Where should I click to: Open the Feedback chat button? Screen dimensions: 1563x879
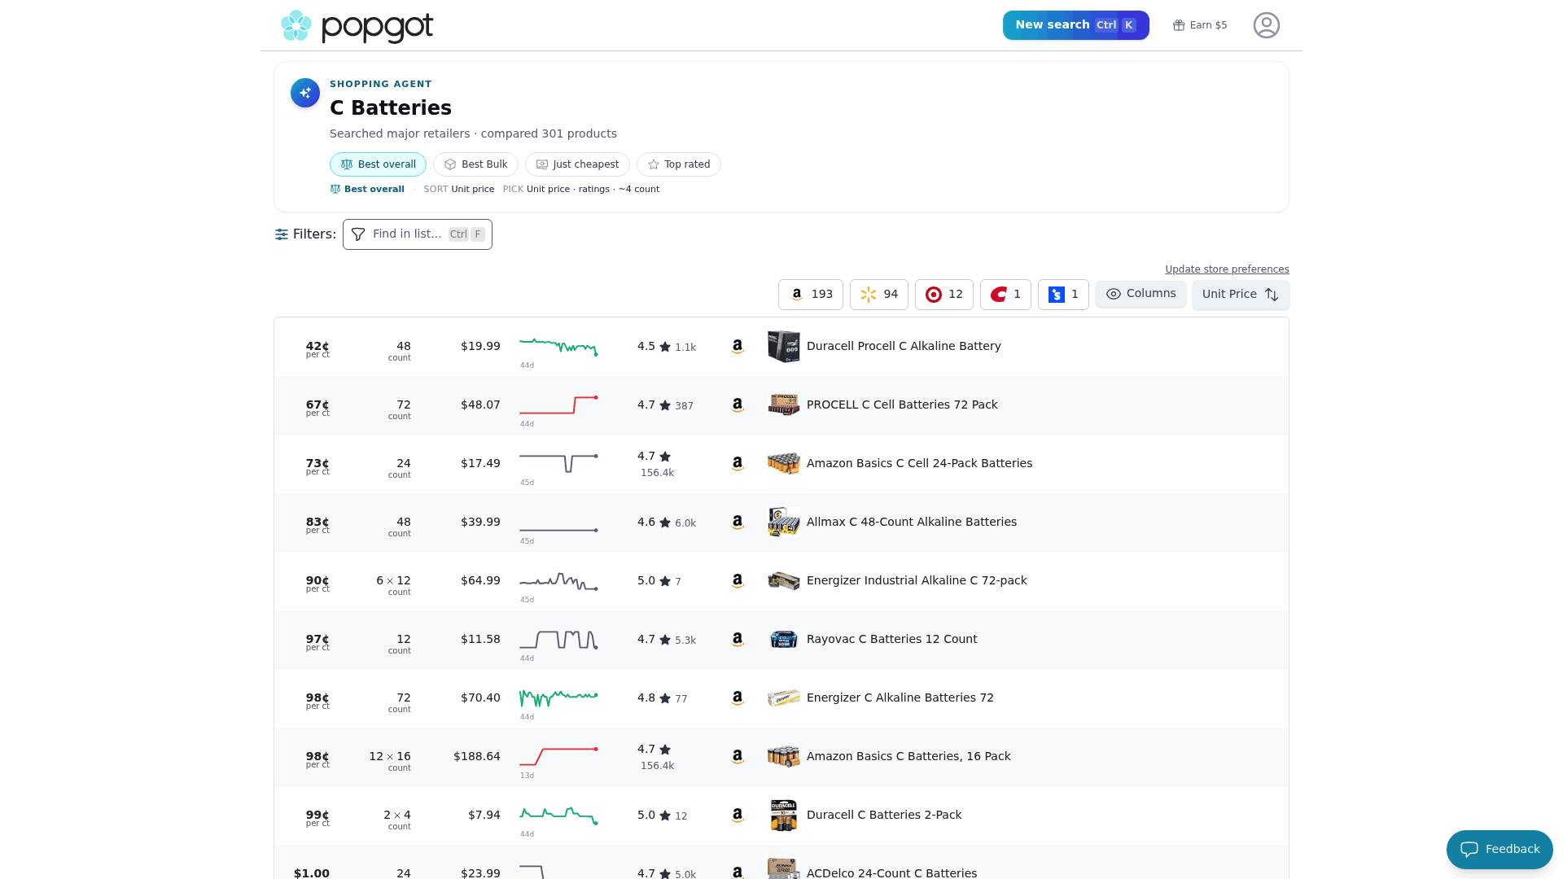[1500, 850]
